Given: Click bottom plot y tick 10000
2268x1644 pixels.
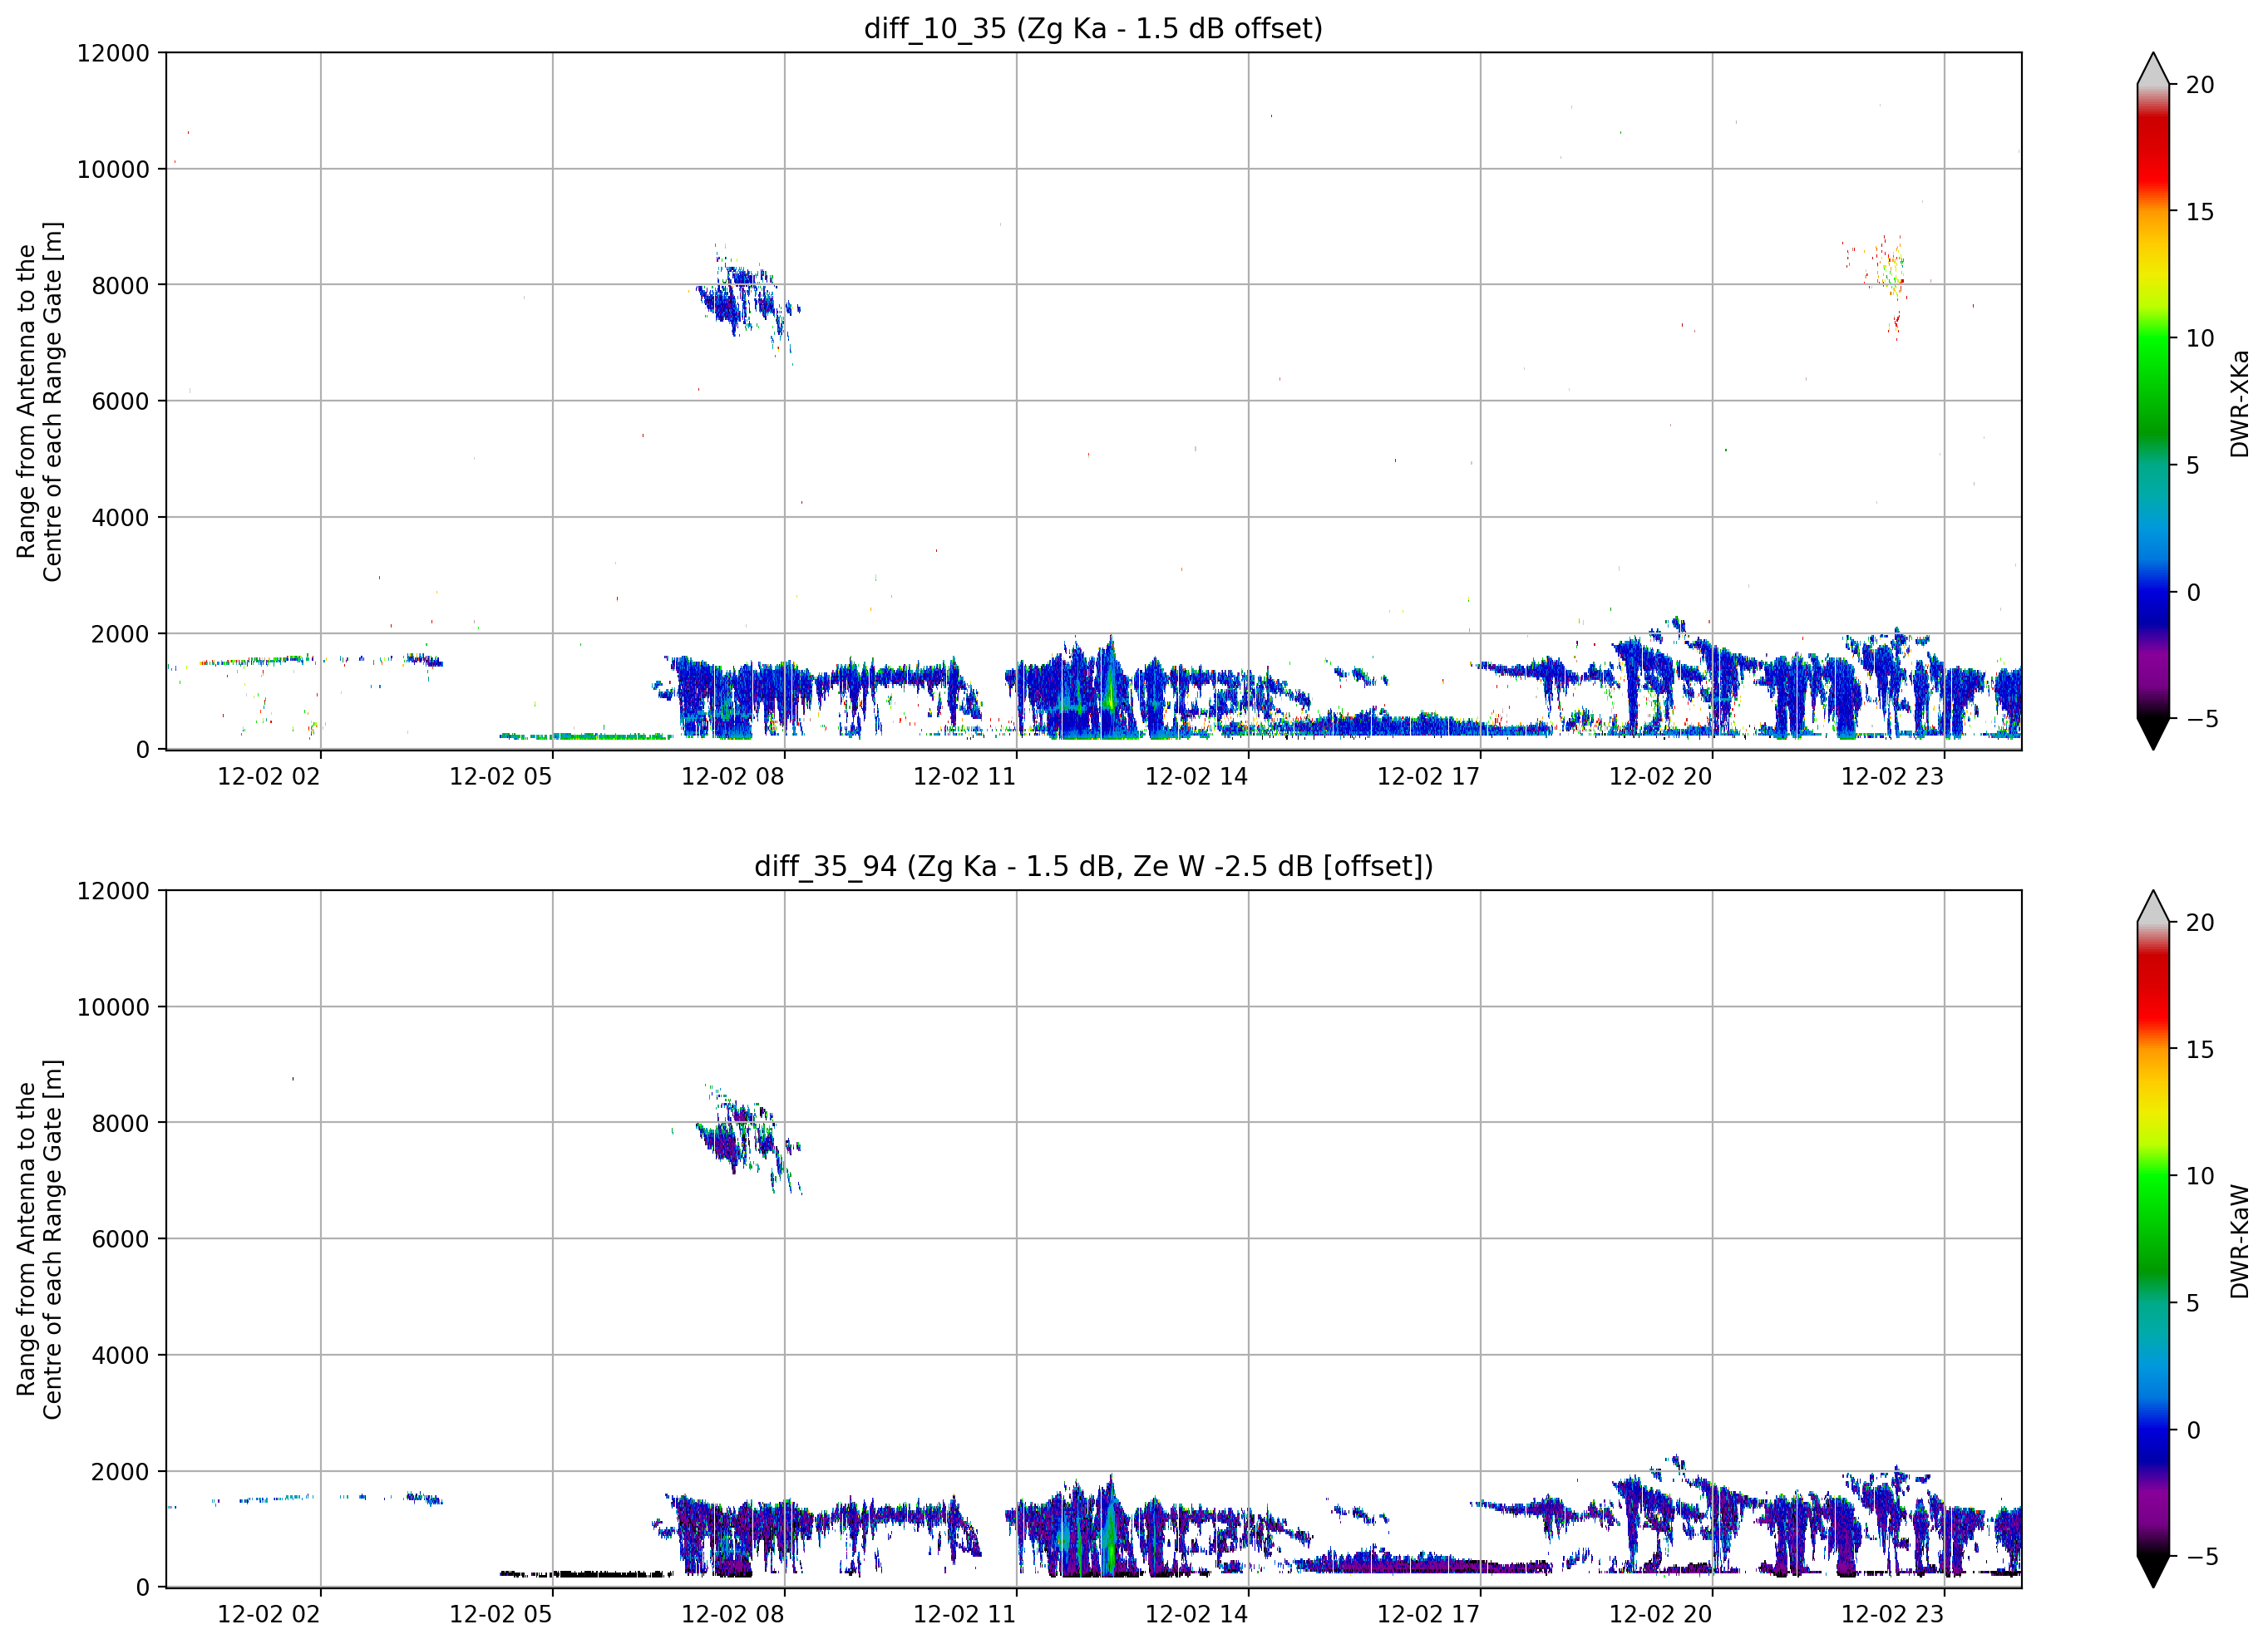Looking at the screenshot, I should tap(113, 1008).
